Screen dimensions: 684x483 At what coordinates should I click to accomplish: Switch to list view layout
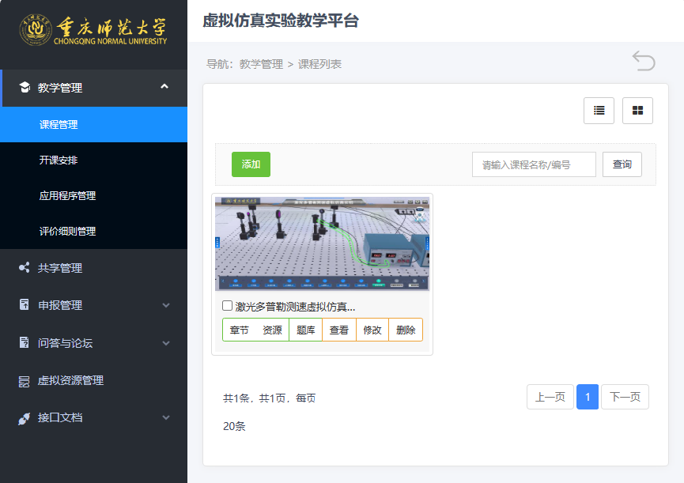click(599, 111)
